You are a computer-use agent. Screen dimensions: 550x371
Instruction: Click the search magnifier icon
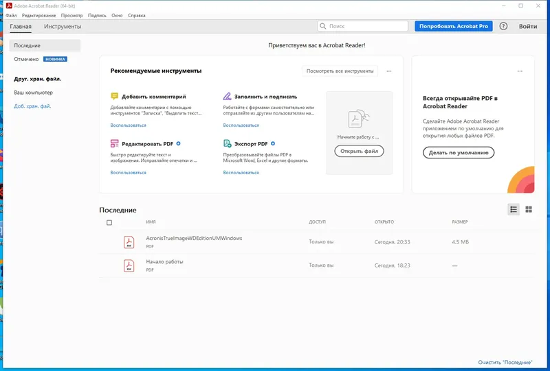pos(322,26)
